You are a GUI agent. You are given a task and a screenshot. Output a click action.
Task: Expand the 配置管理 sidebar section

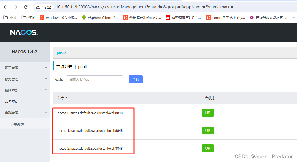click(11, 68)
